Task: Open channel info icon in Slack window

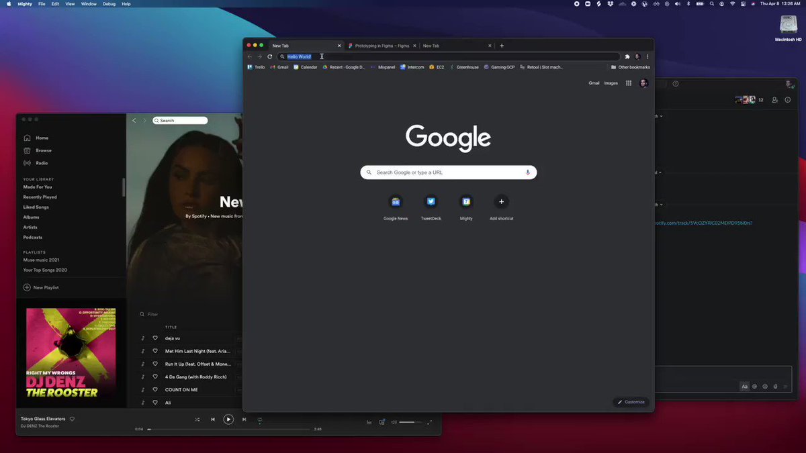Action: (788, 100)
